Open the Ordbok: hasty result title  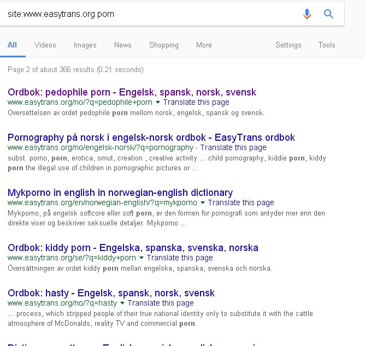[111, 293]
